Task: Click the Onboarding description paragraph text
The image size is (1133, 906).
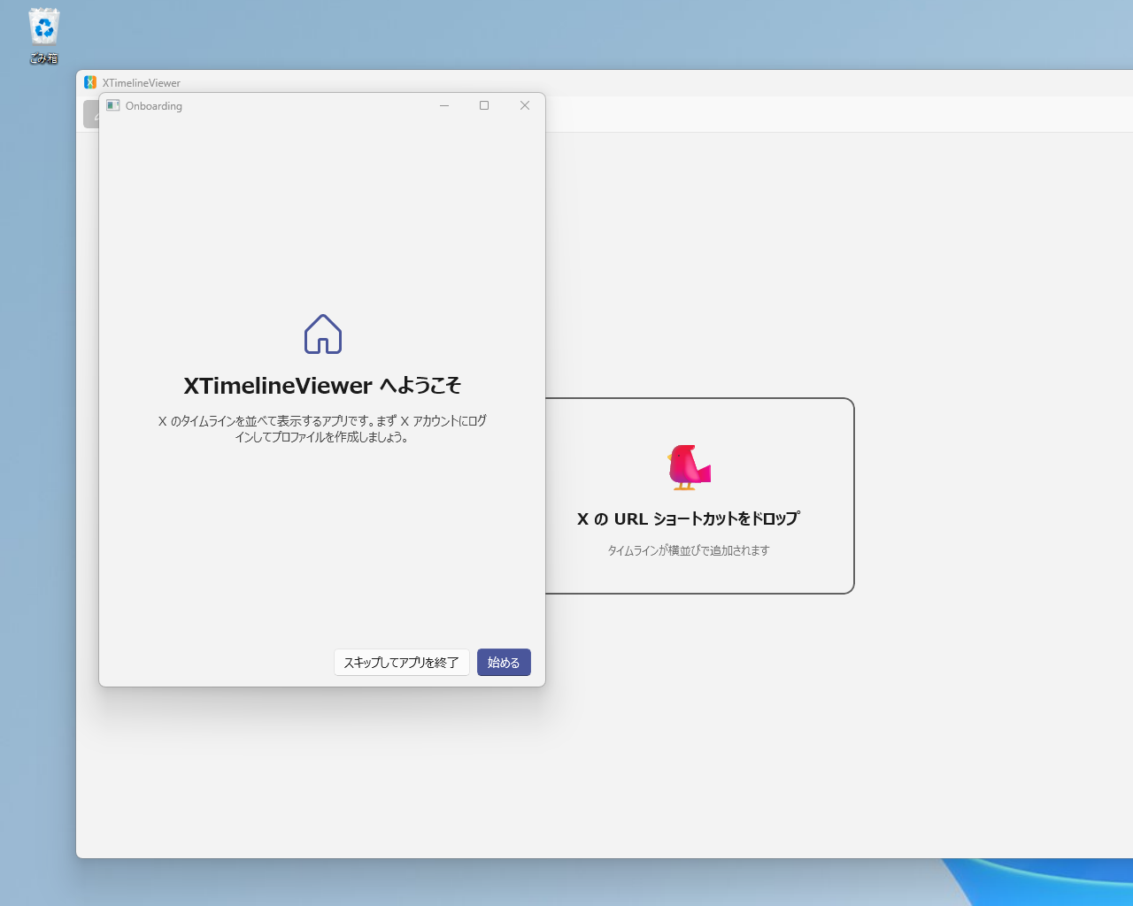Action: 322,429
